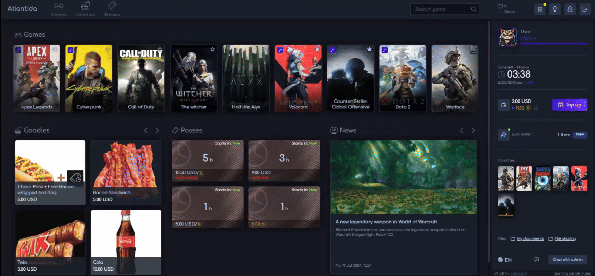Open the Passes tab in top navigation

point(112,10)
